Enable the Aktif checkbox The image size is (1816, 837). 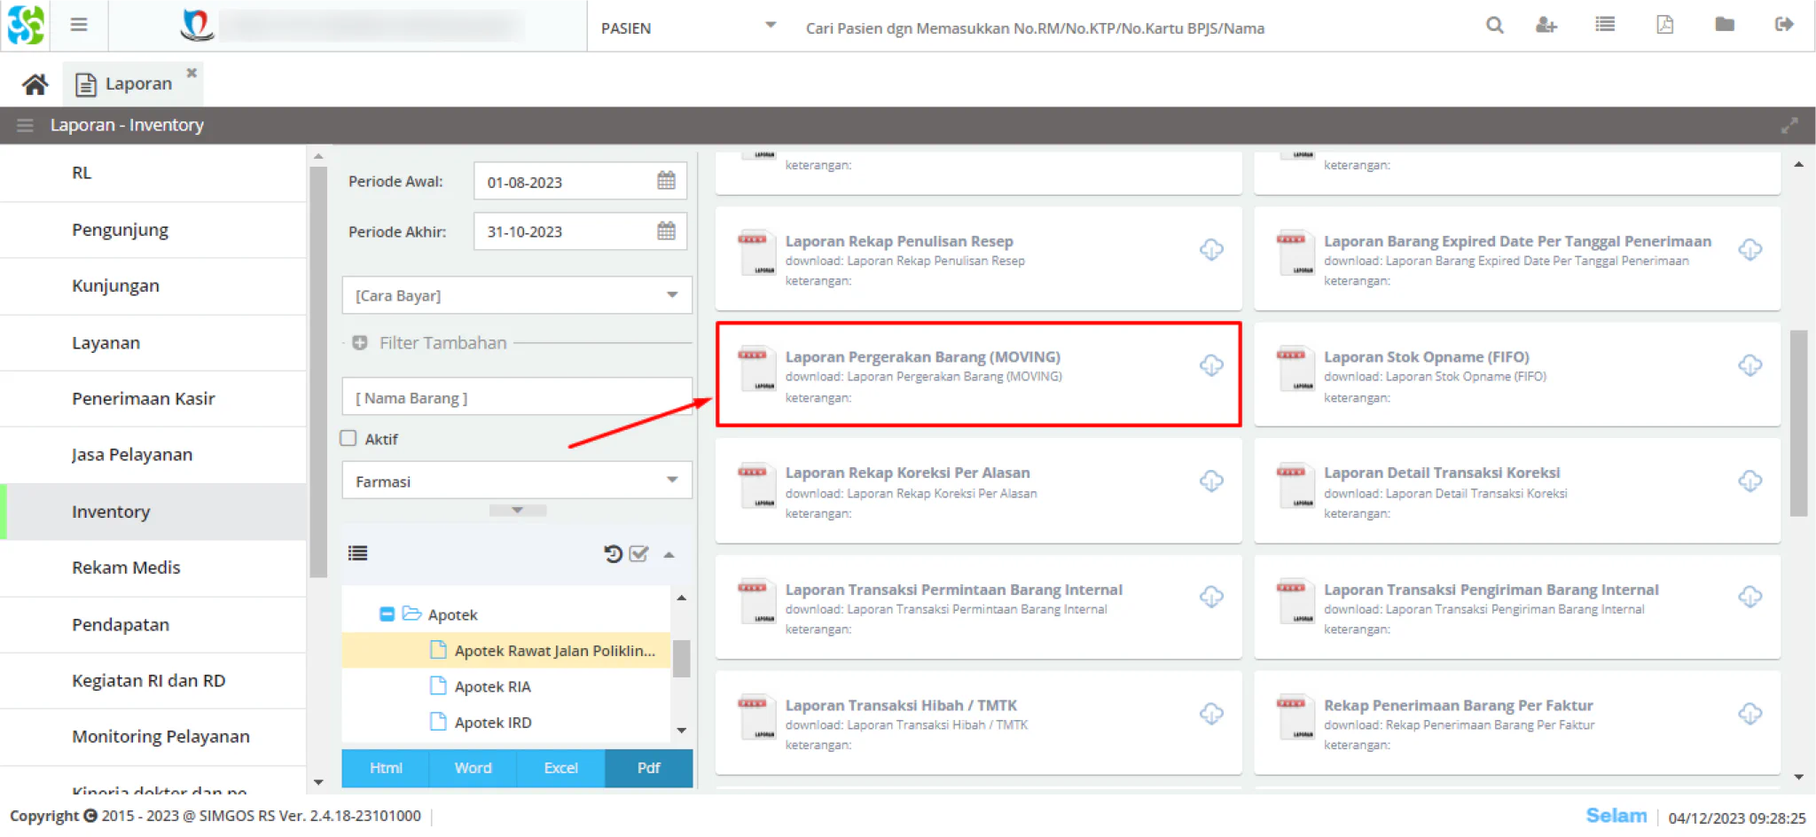coord(348,438)
